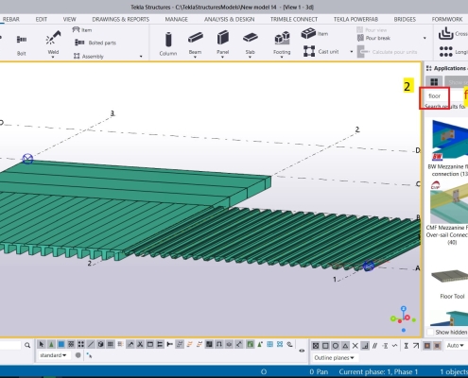Create a concrete Beam
The height and width of the screenshot is (378, 468).
tap(195, 42)
